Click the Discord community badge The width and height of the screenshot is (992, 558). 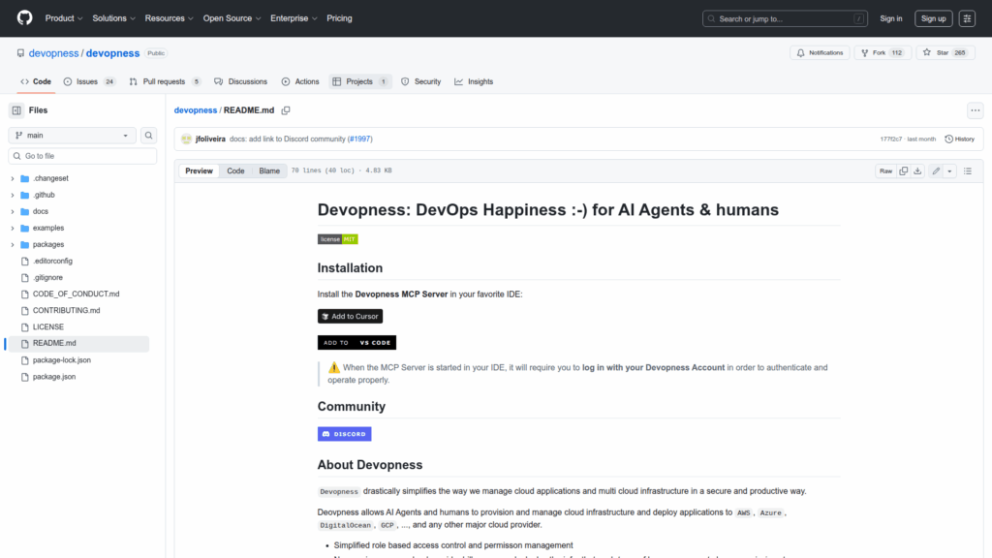[x=344, y=434]
